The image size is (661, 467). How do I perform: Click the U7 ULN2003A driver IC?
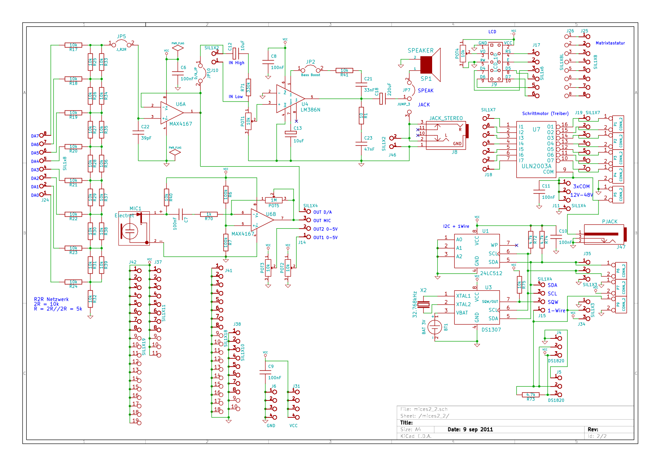point(536,150)
